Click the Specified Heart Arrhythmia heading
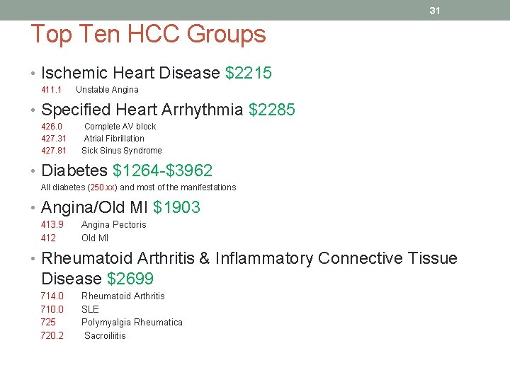This screenshot has width=510, height=382. [142, 110]
